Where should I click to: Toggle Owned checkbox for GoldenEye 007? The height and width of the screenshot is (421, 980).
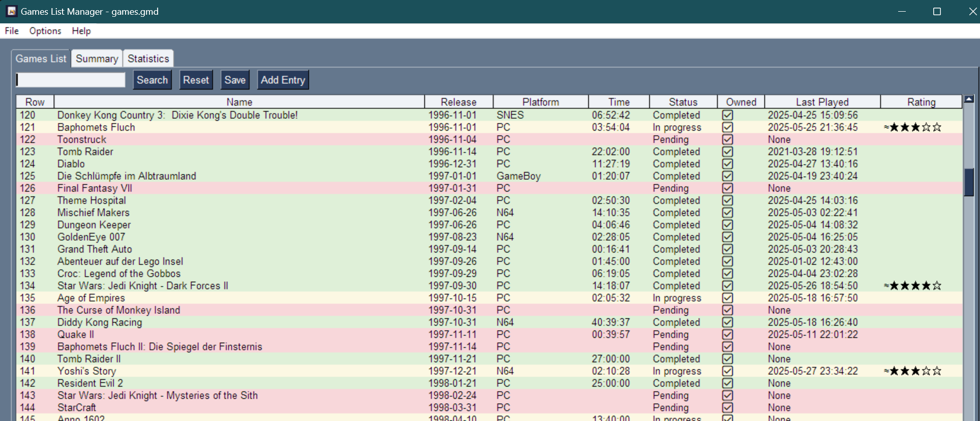[727, 237]
